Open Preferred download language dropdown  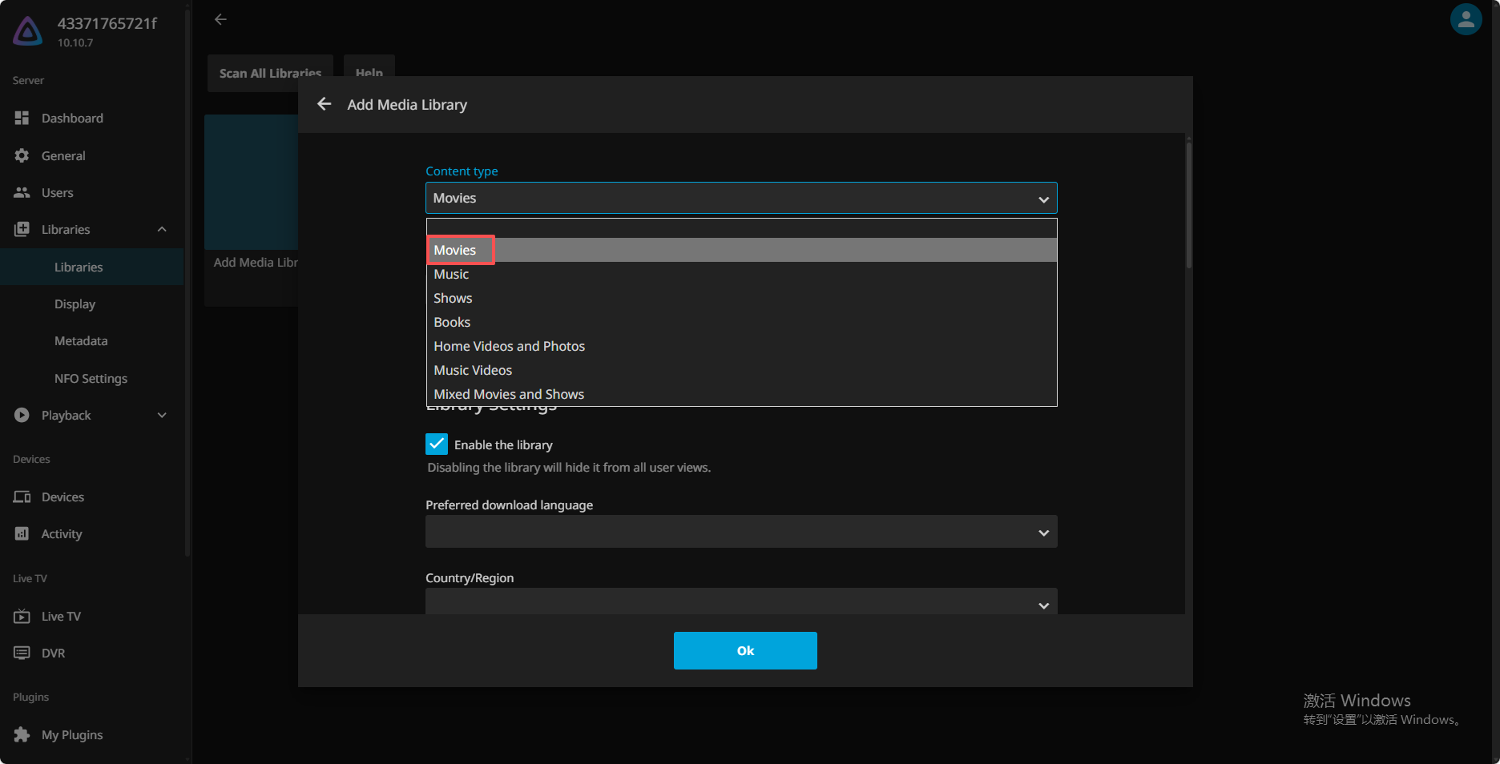point(741,532)
